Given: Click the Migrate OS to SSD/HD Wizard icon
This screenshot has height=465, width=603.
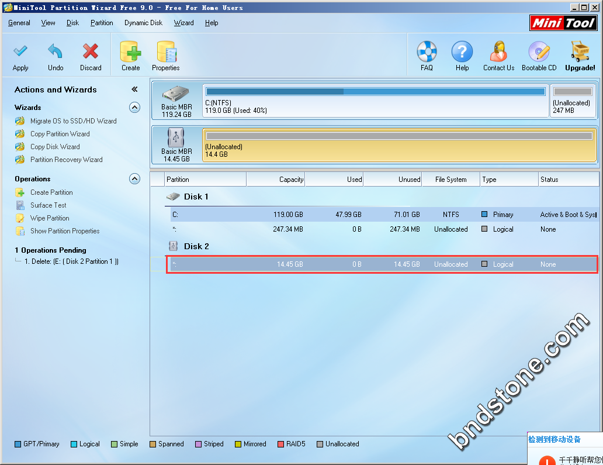Looking at the screenshot, I should coord(20,121).
